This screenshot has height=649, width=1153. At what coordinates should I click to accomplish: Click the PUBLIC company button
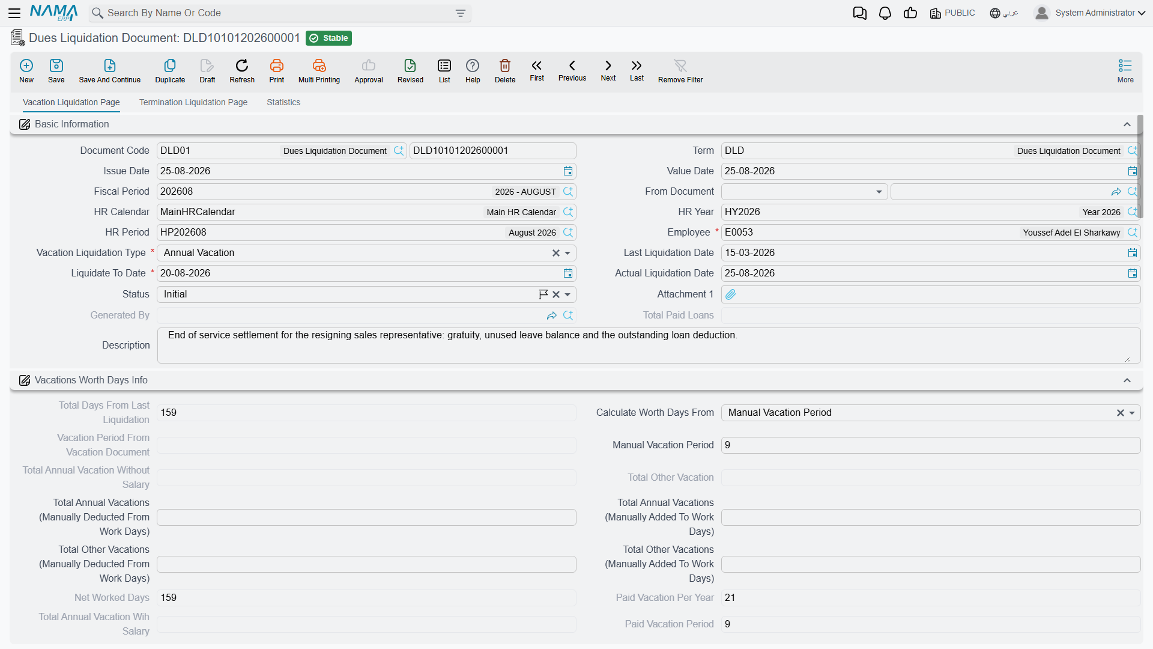(x=952, y=13)
